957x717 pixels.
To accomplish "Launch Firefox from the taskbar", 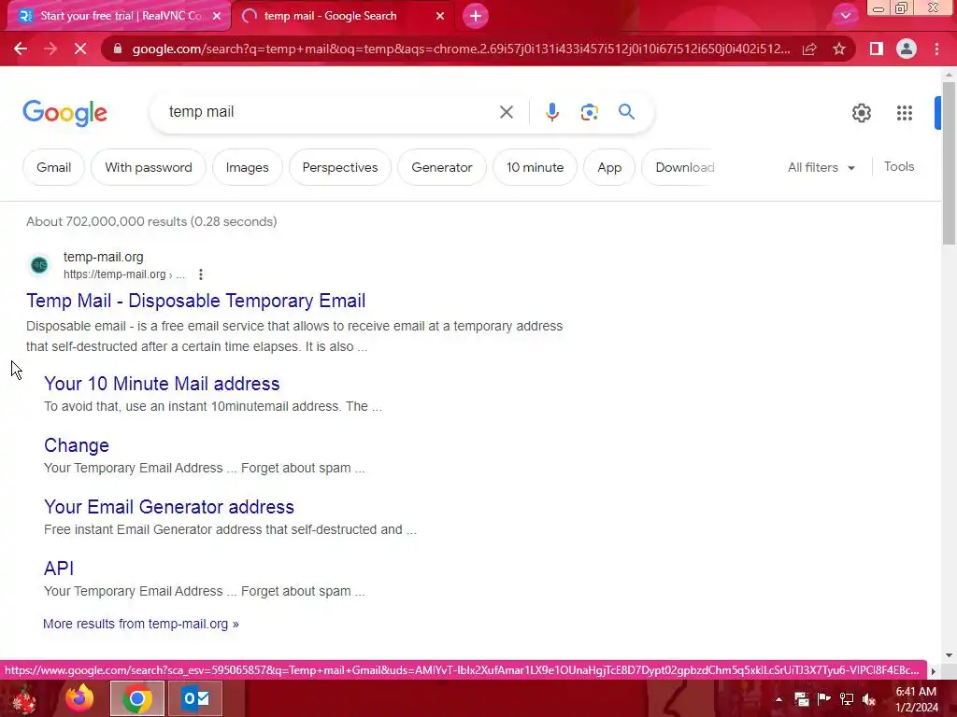I will click(80, 698).
